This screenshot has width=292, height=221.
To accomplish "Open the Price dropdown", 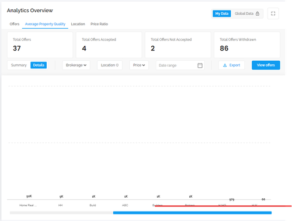I will click(139, 65).
